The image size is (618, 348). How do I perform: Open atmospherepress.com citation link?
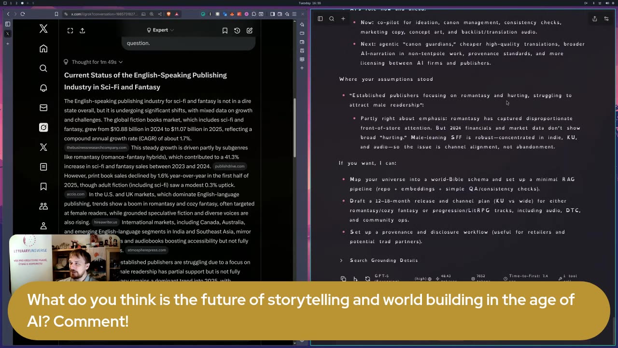tap(147, 250)
